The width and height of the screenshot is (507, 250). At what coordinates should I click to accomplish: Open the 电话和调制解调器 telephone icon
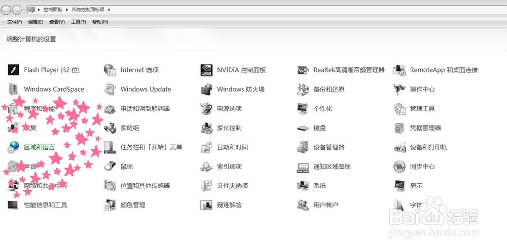click(x=110, y=108)
